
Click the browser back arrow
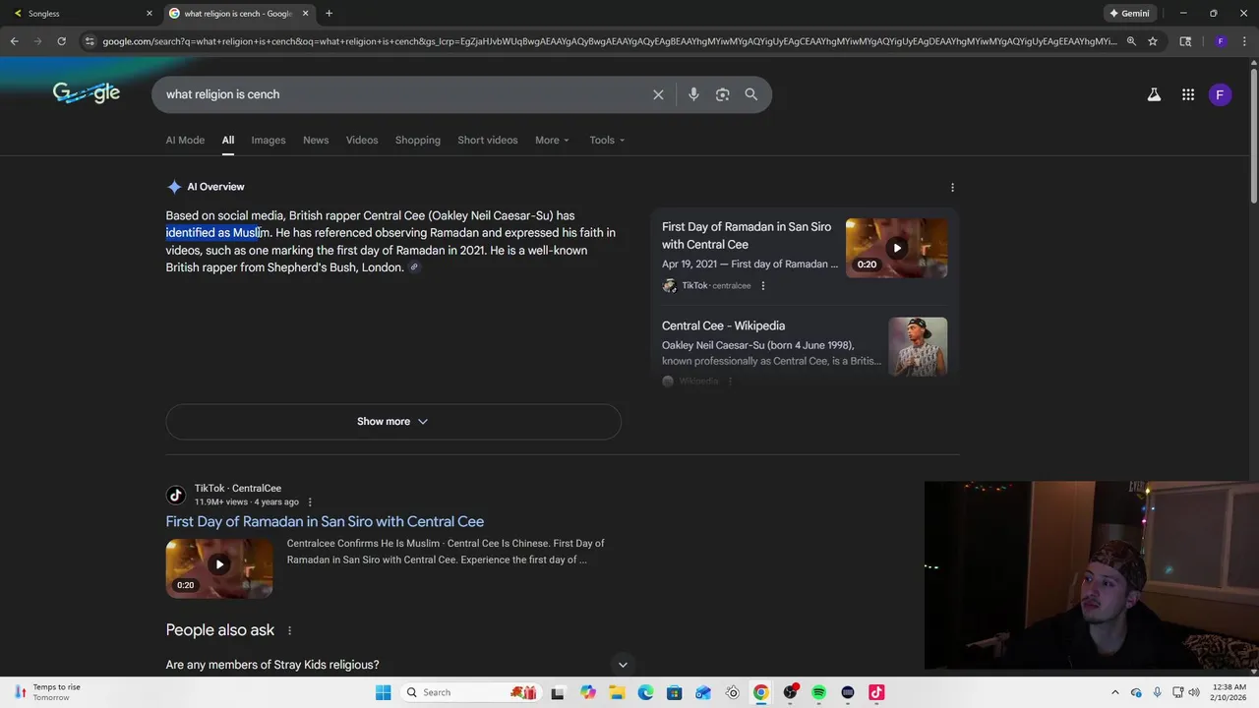[x=14, y=41]
